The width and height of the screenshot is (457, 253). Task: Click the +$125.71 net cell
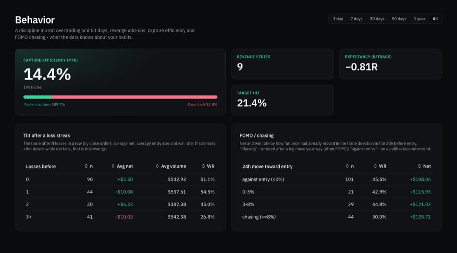tap(420, 217)
